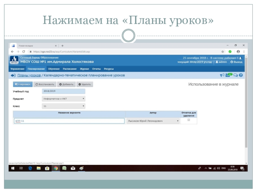Bookmark page with the star icon
The height and width of the screenshot is (193, 257).
pos(223,51)
